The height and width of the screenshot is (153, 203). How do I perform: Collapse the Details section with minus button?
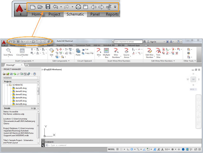(x=38, y=108)
